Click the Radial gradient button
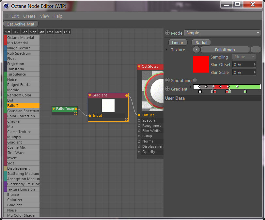Screen dimensions: 265x220 click(201, 42)
